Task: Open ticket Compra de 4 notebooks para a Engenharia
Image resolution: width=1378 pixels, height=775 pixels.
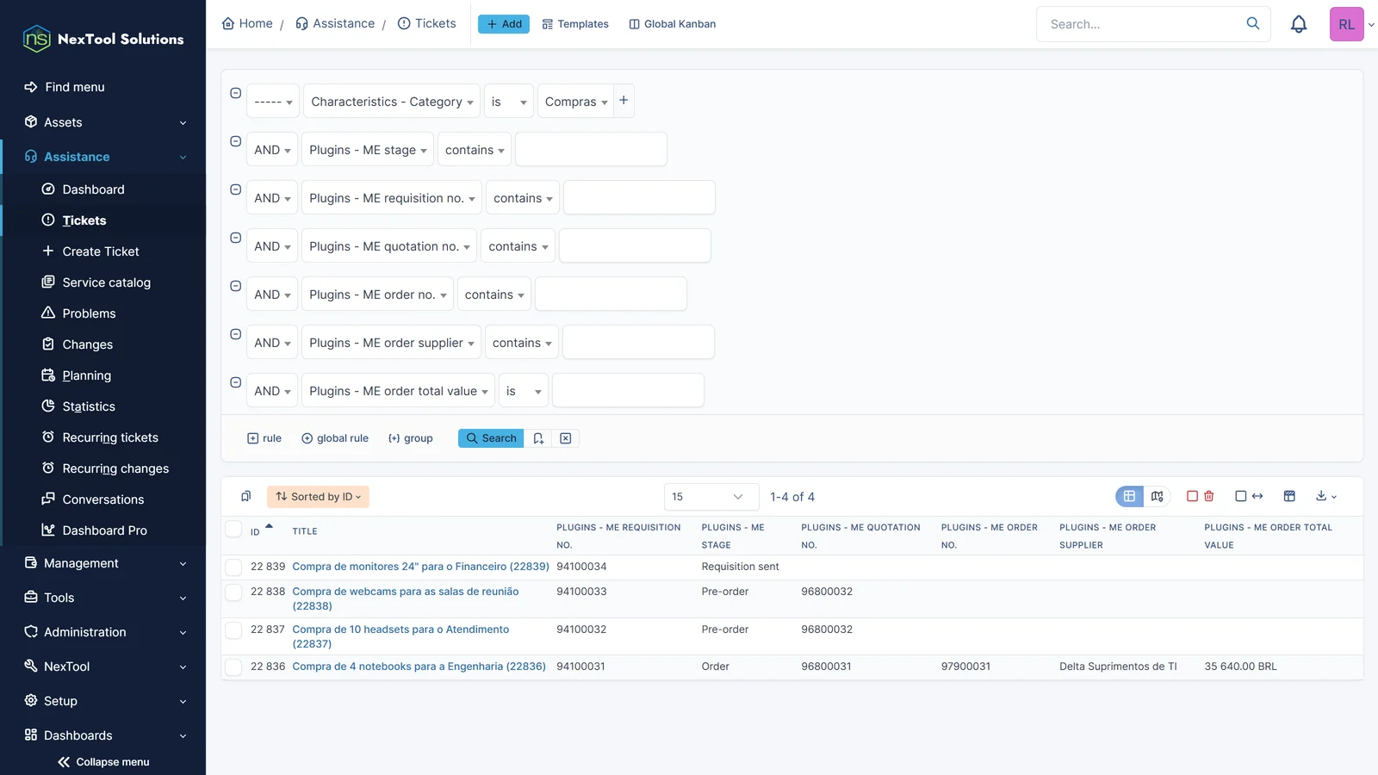Action: point(419,666)
